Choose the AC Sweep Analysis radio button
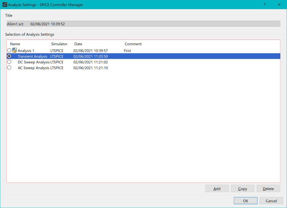This screenshot has height=208, width=287. [x=9, y=68]
